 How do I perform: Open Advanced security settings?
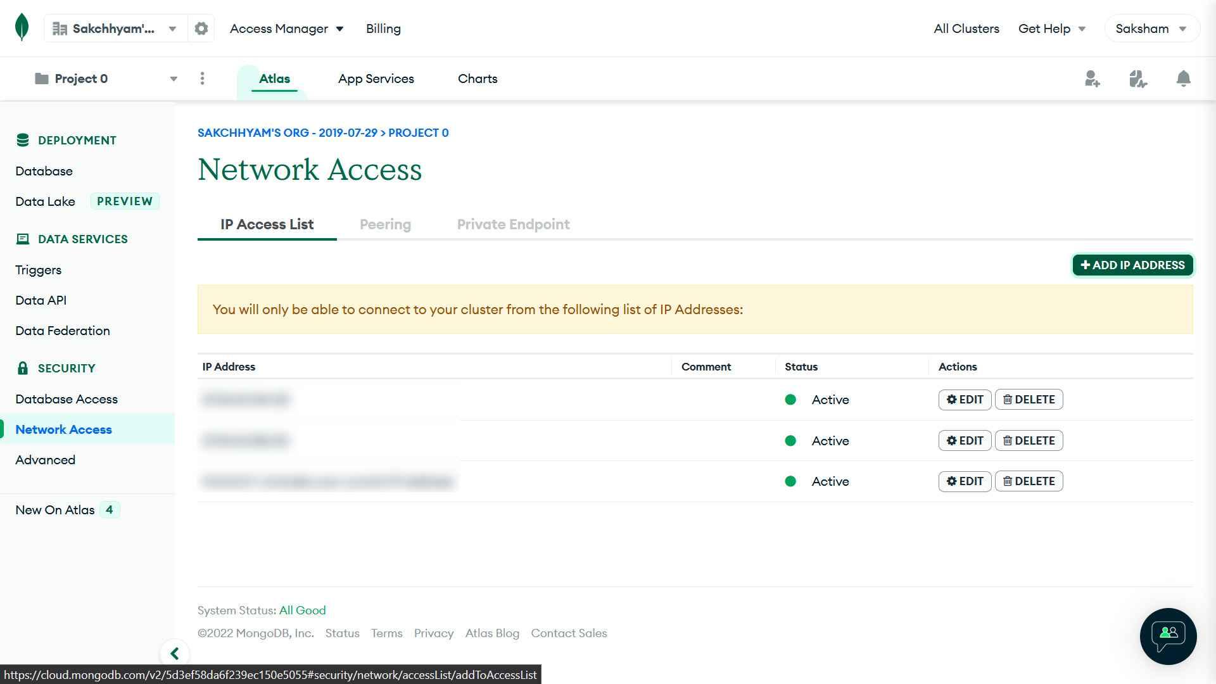(x=45, y=460)
